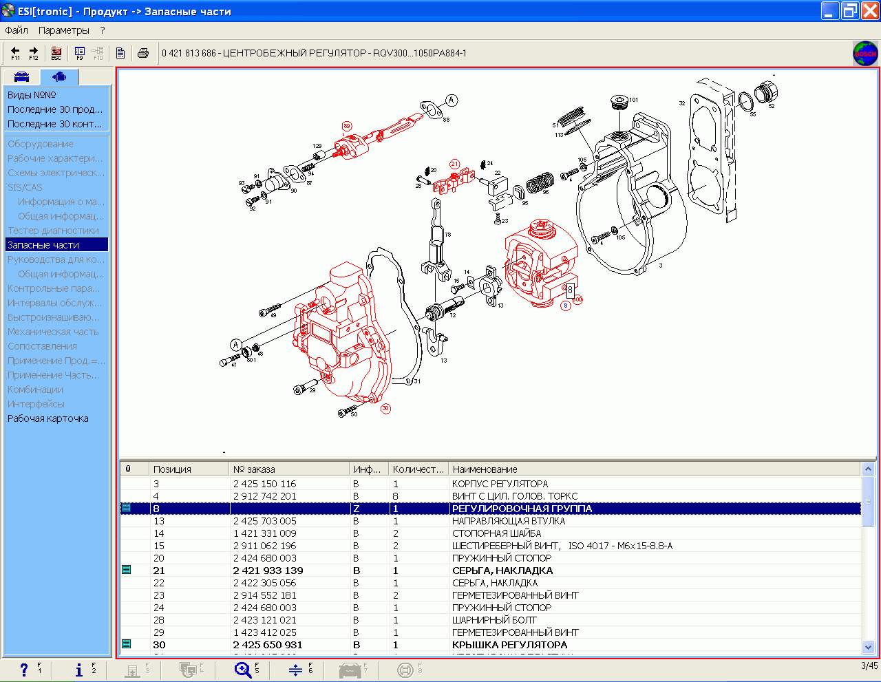Open the Файл menu

click(17, 30)
